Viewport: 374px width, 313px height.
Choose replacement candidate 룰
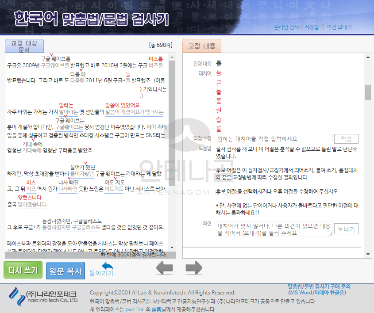click(x=219, y=129)
